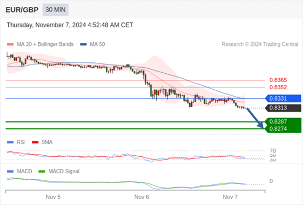Click the green 0.8287 support tag

(x=283, y=122)
